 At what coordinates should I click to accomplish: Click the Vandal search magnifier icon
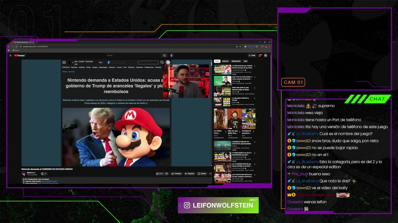click(x=162, y=62)
